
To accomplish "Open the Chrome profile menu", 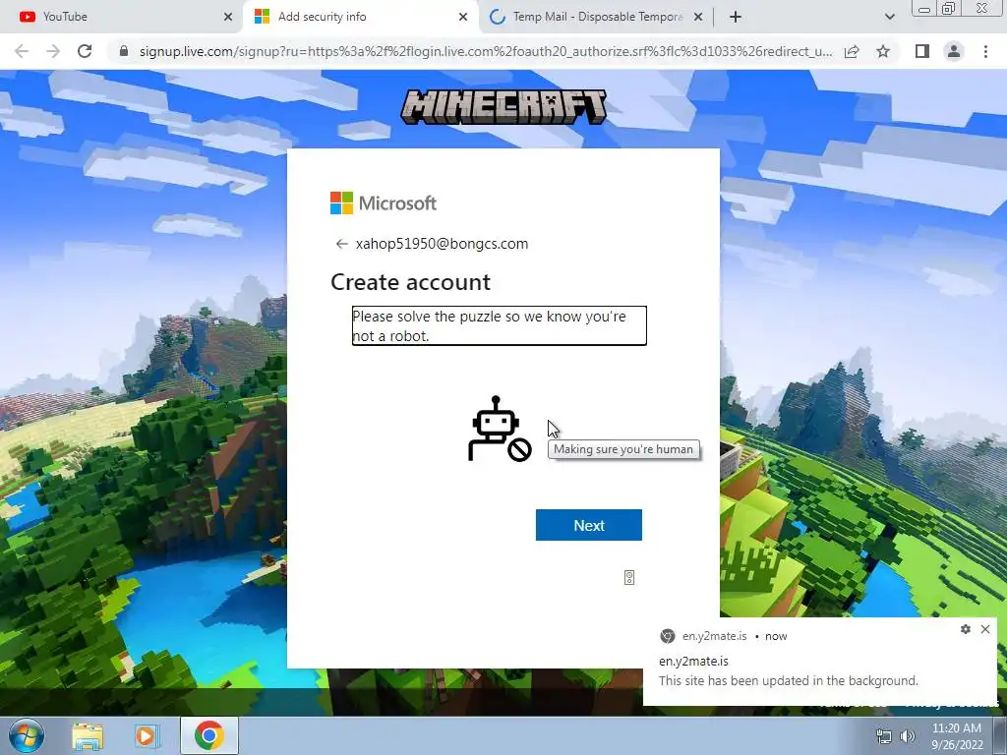I will (x=954, y=51).
